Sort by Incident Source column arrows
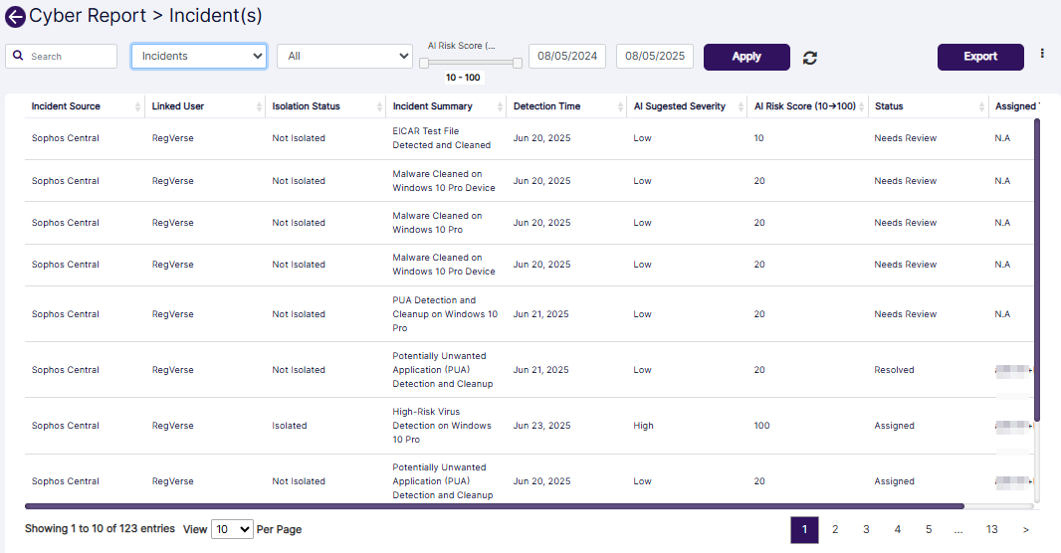The height and width of the screenshot is (553, 1061). coord(138,106)
